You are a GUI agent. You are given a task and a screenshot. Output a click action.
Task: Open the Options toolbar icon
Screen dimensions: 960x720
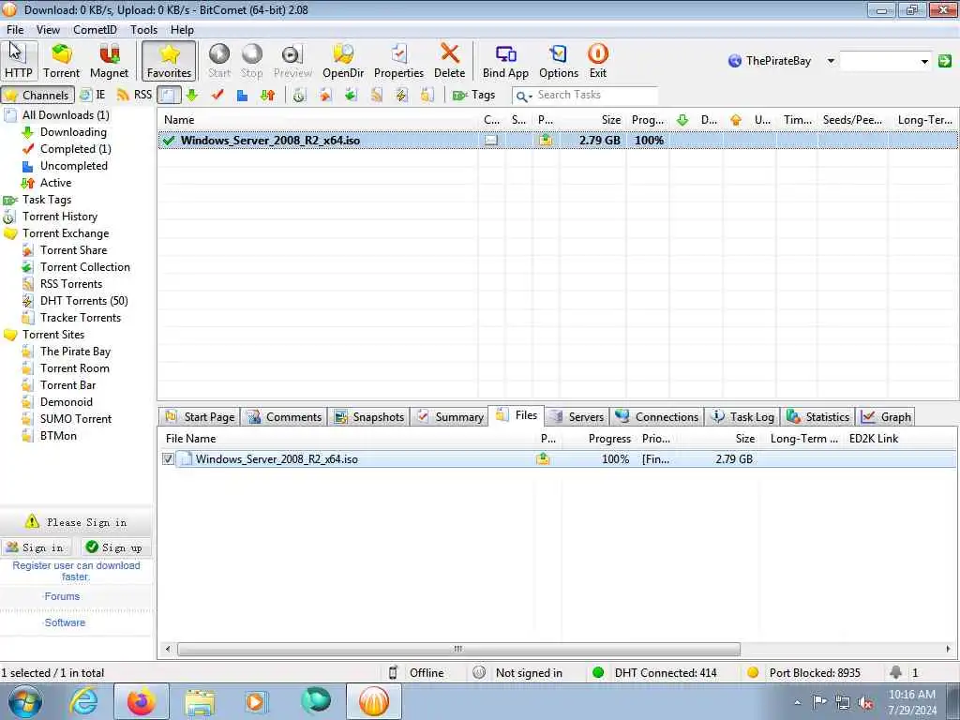coord(559,61)
